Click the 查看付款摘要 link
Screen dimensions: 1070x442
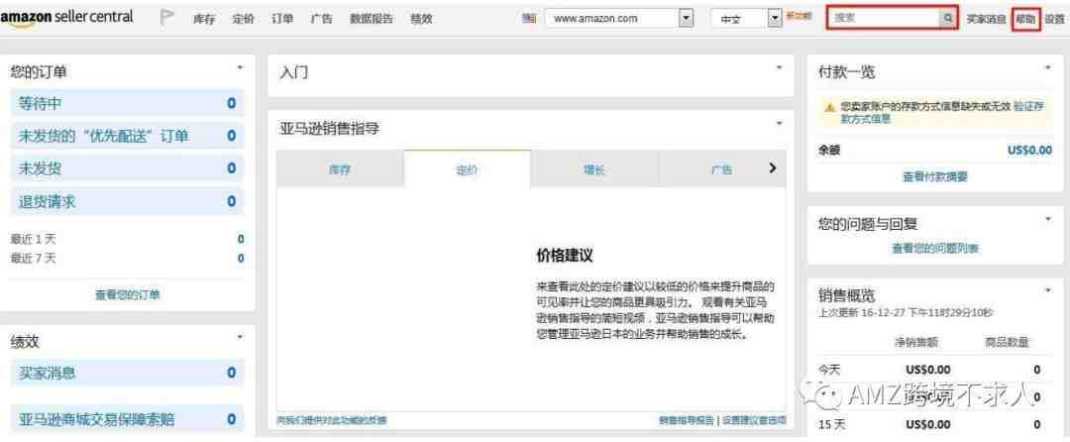point(935,176)
